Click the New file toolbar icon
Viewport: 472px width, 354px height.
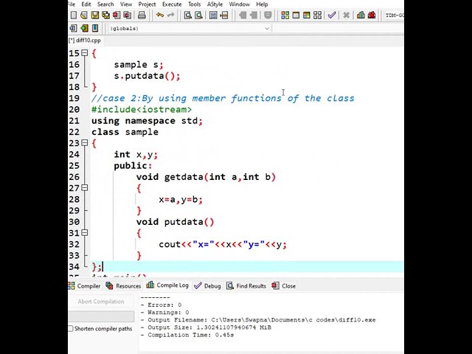click(74, 15)
